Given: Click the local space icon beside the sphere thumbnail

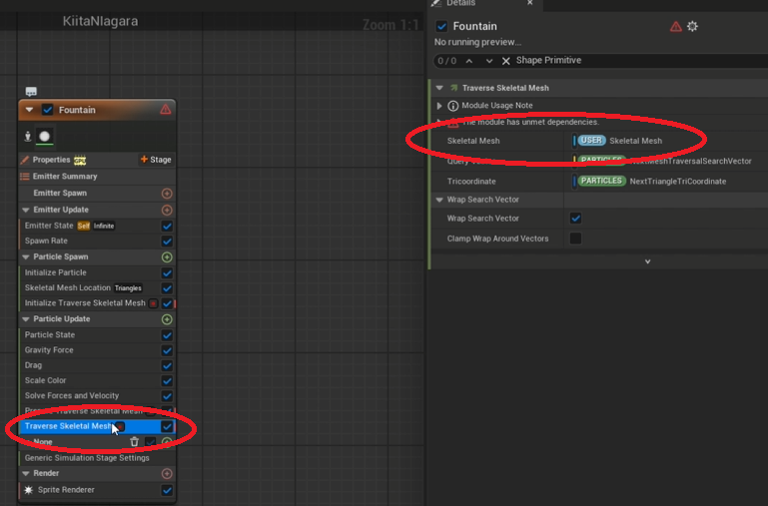Looking at the screenshot, I should [28, 137].
